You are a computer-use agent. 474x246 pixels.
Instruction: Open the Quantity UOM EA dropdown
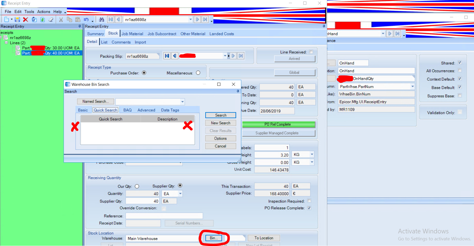click(180, 194)
